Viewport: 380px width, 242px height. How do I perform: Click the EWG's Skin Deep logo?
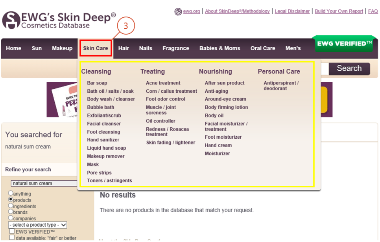(x=59, y=20)
